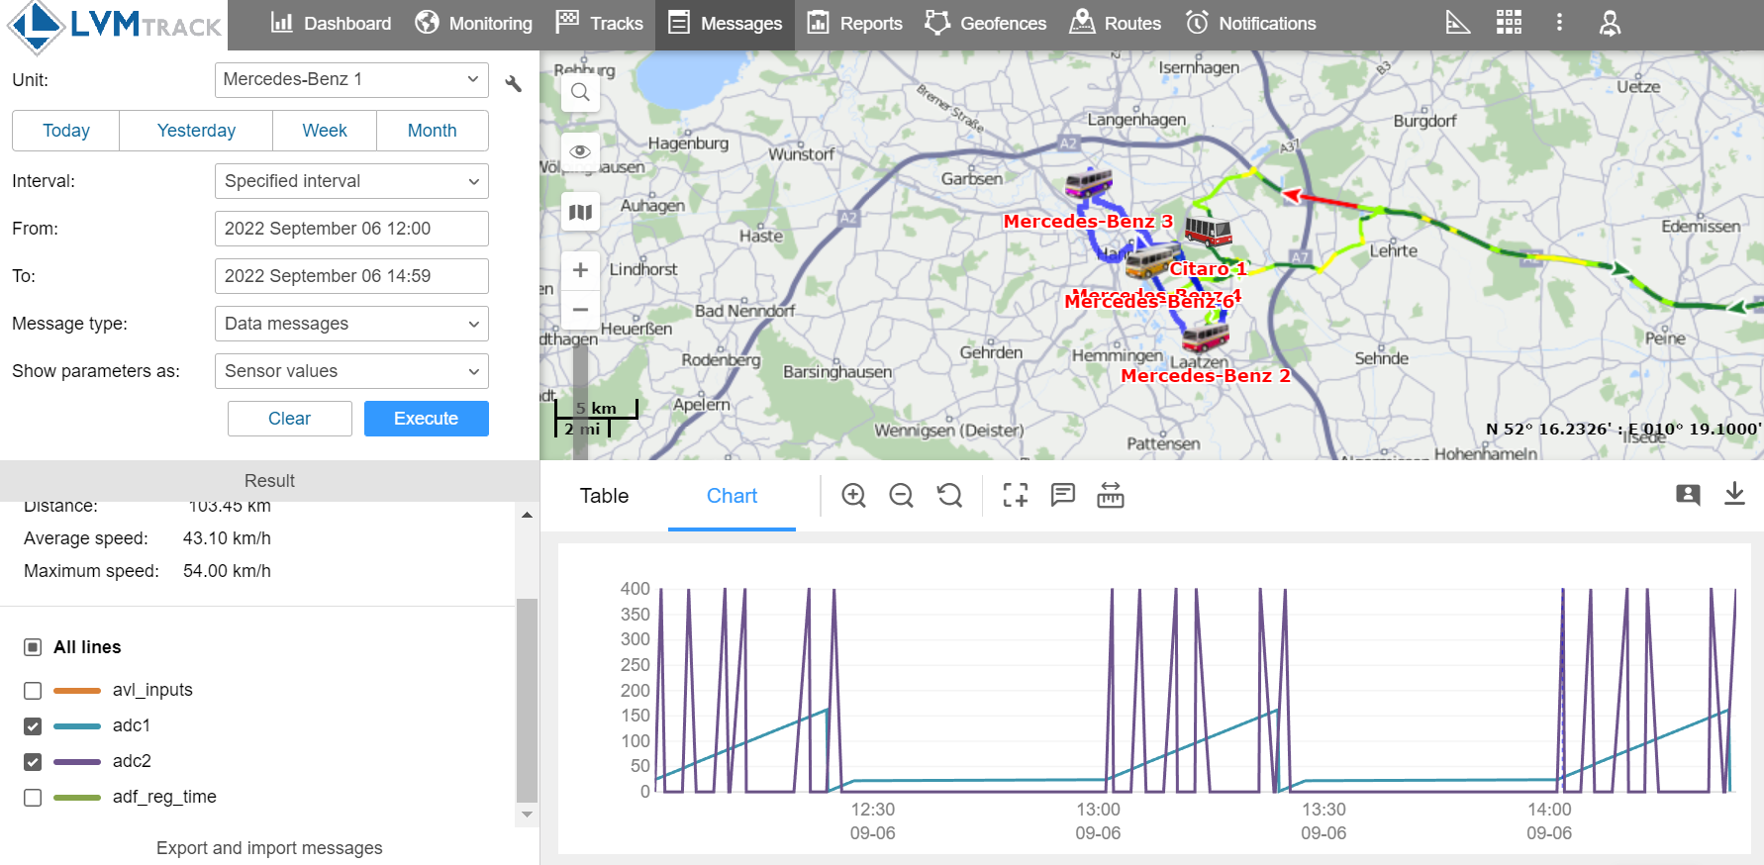This screenshot has width=1764, height=865.
Task: Open the map layers selector icon
Action: (x=580, y=212)
